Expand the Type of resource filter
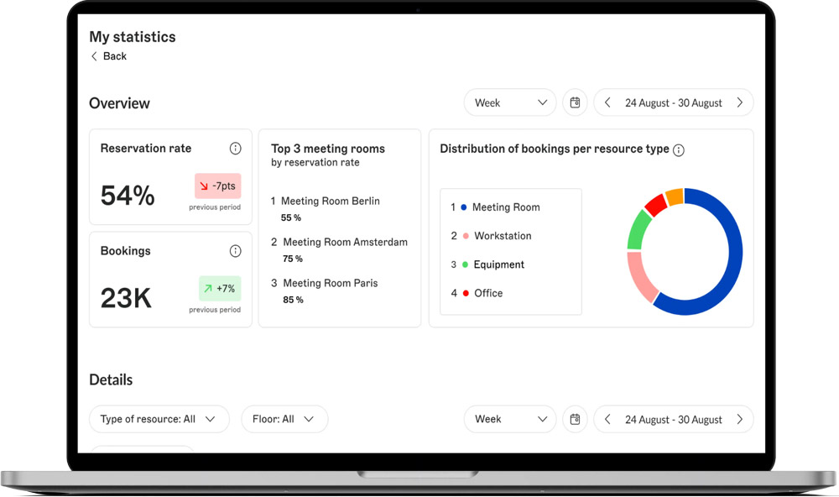 [159, 419]
